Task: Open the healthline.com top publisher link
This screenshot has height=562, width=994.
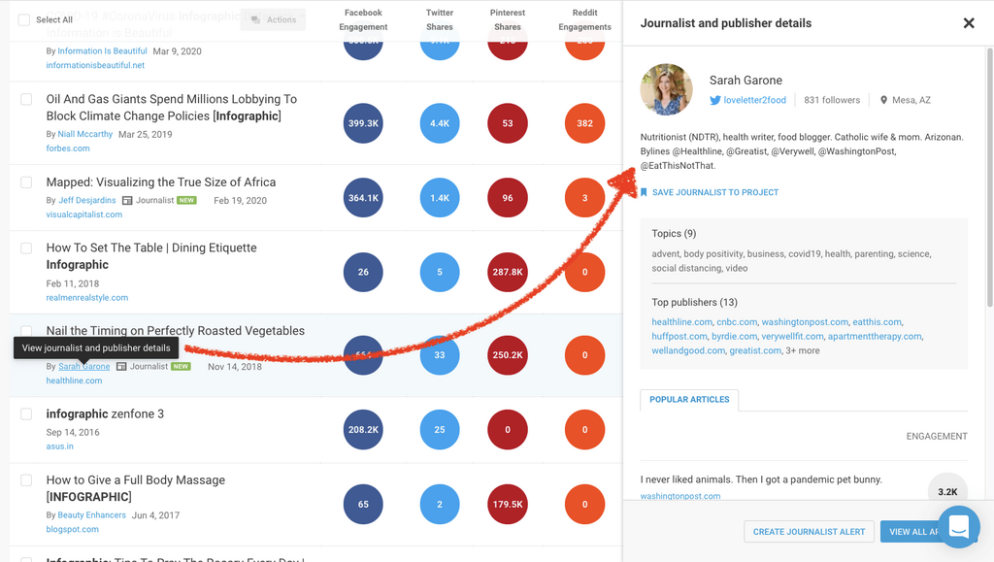Action: click(681, 322)
